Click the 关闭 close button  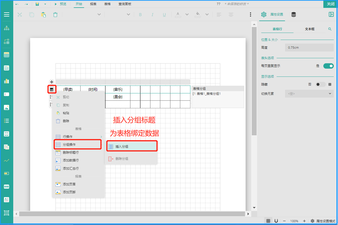[x=330, y=4]
